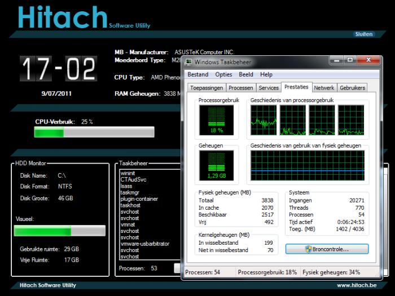Click the Disk Format NTFS value
This screenshot has width=395, height=296.
tap(65, 186)
